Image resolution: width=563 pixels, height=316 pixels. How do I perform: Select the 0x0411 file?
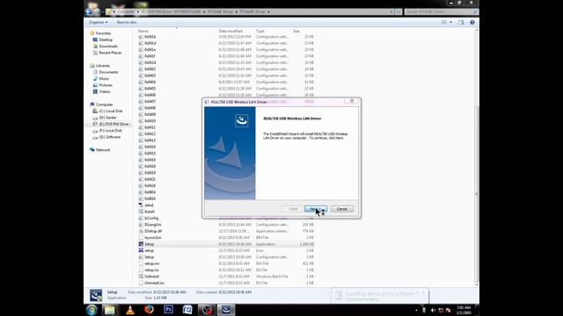[150, 127]
